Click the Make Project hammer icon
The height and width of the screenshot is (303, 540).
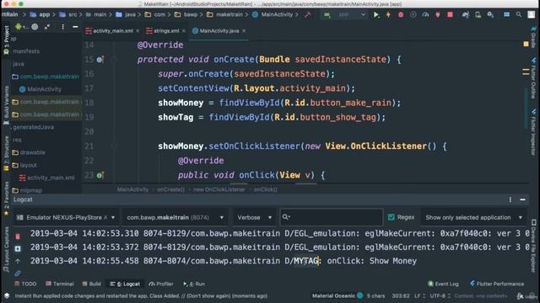(x=307, y=15)
